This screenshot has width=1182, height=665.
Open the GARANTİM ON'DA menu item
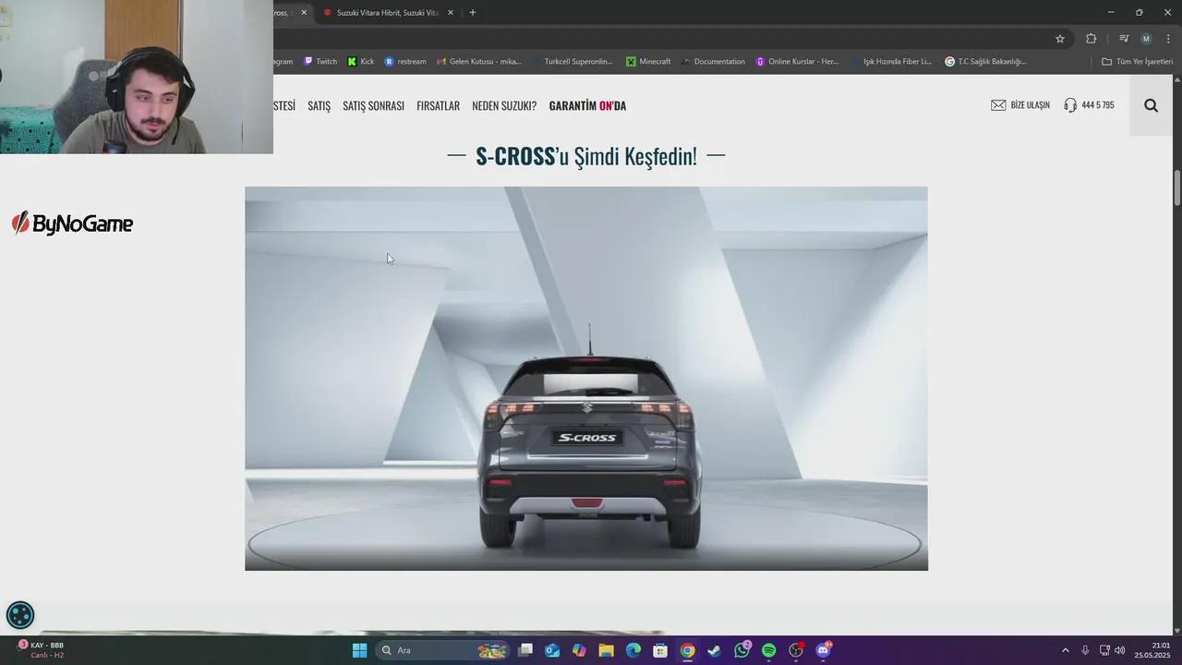pos(587,105)
